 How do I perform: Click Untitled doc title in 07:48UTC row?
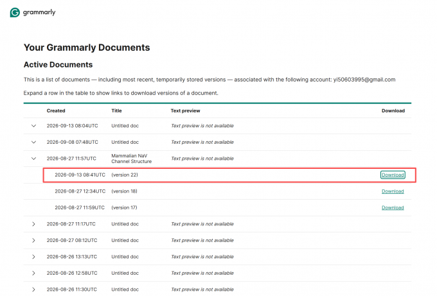125,143
